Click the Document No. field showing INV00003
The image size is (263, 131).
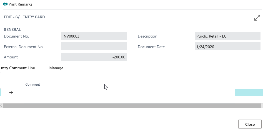click(94, 36)
